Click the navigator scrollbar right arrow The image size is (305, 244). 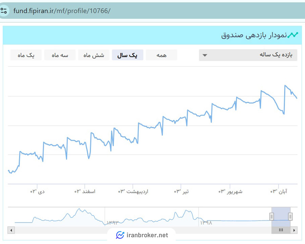[294, 230]
